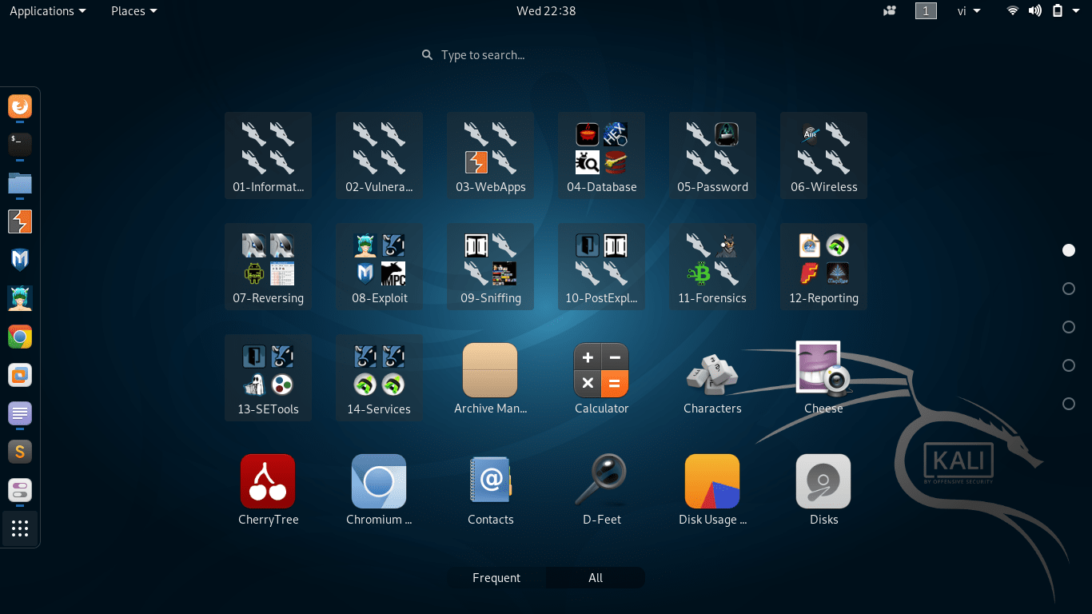Open the 08-Exploit folder
The width and height of the screenshot is (1092, 614).
(x=379, y=266)
